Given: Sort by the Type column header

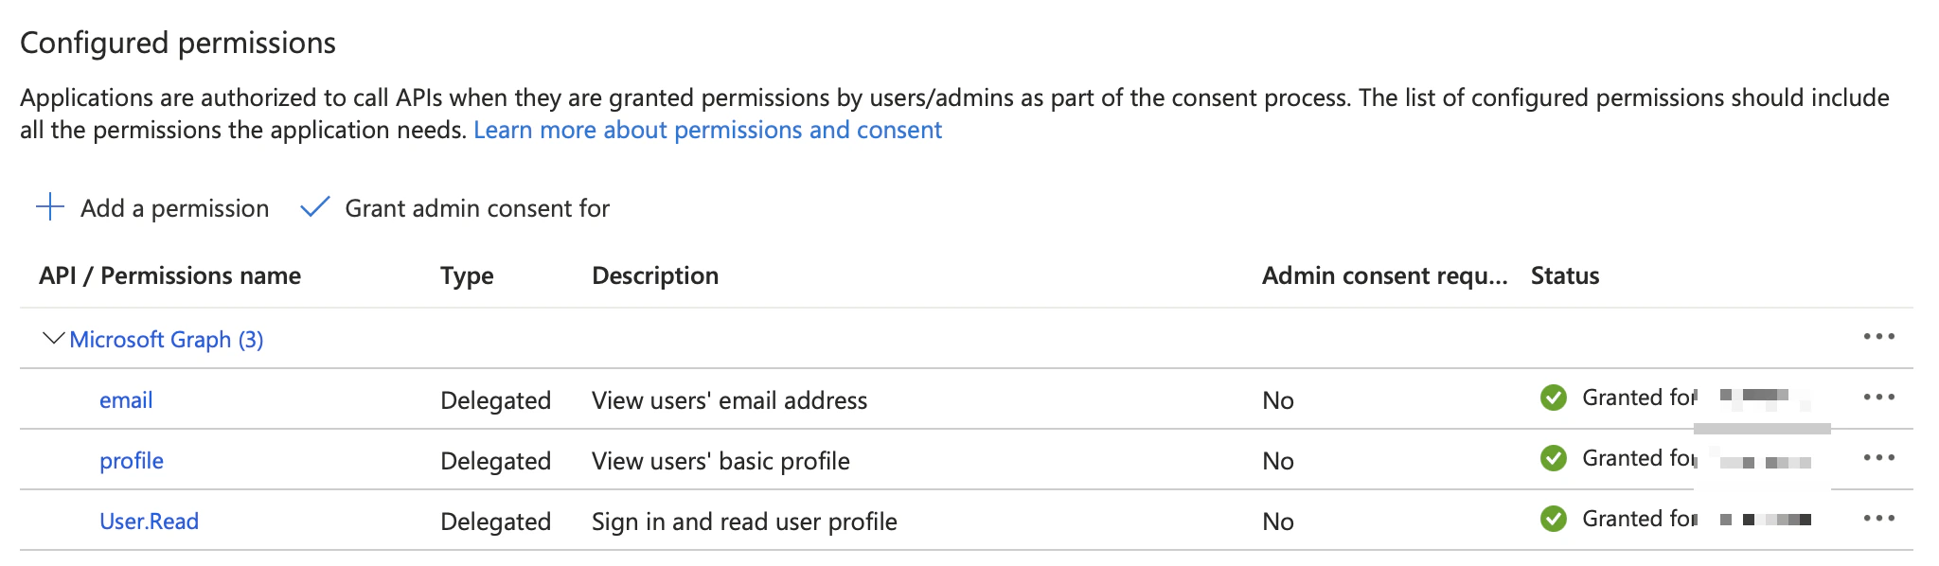Looking at the screenshot, I should tap(467, 275).
